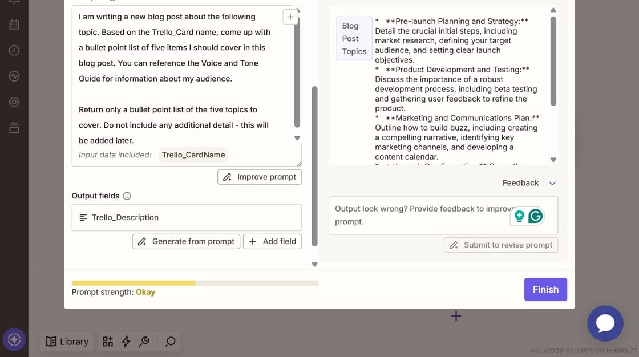Collapse the prompt panel via the down arrow
This screenshot has width=639, height=357.
click(314, 264)
